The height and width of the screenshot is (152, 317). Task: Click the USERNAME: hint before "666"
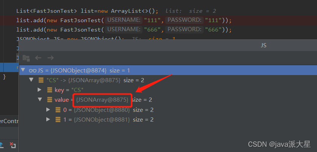[x=124, y=30]
